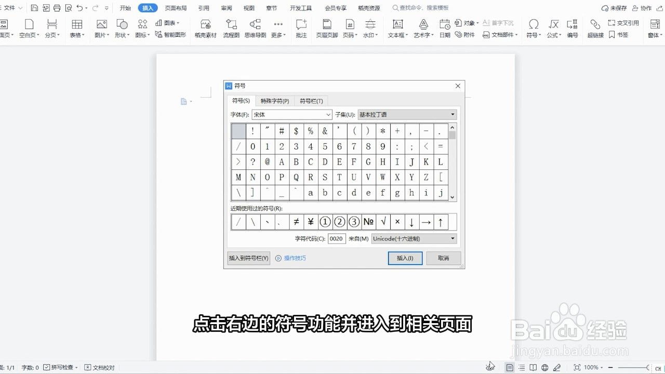Screen dimensions: 665x374
Task: Click the 插入(I) button to insert symbol
Action: [x=405, y=258]
